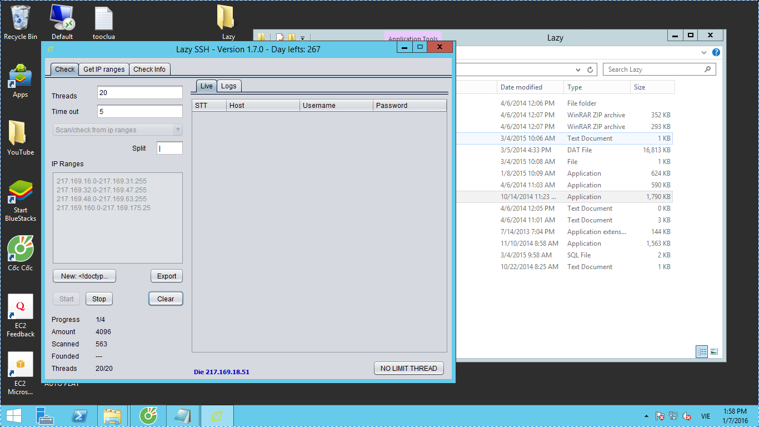Sort Explorer files by Date modified
The image size is (759, 427).
click(x=530, y=87)
